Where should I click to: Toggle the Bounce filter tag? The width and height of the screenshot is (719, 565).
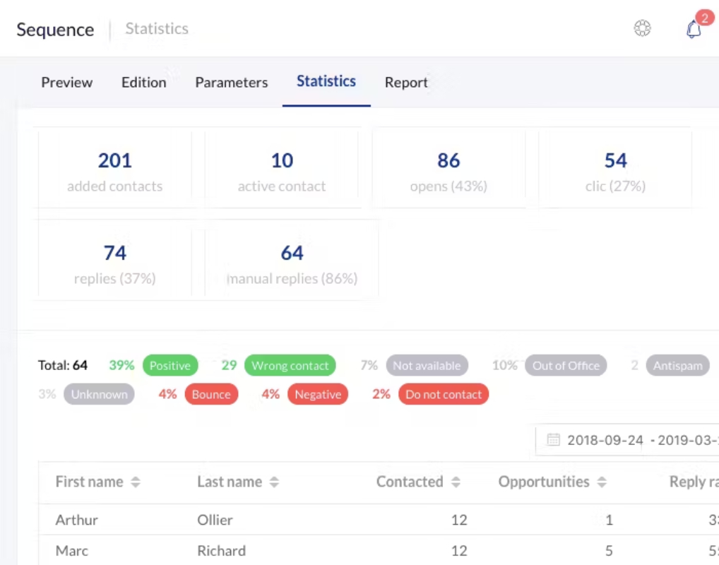pyautogui.click(x=211, y=394)
